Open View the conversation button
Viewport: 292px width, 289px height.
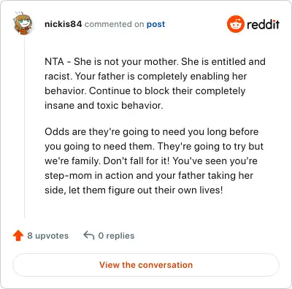[x=146, y=265]
